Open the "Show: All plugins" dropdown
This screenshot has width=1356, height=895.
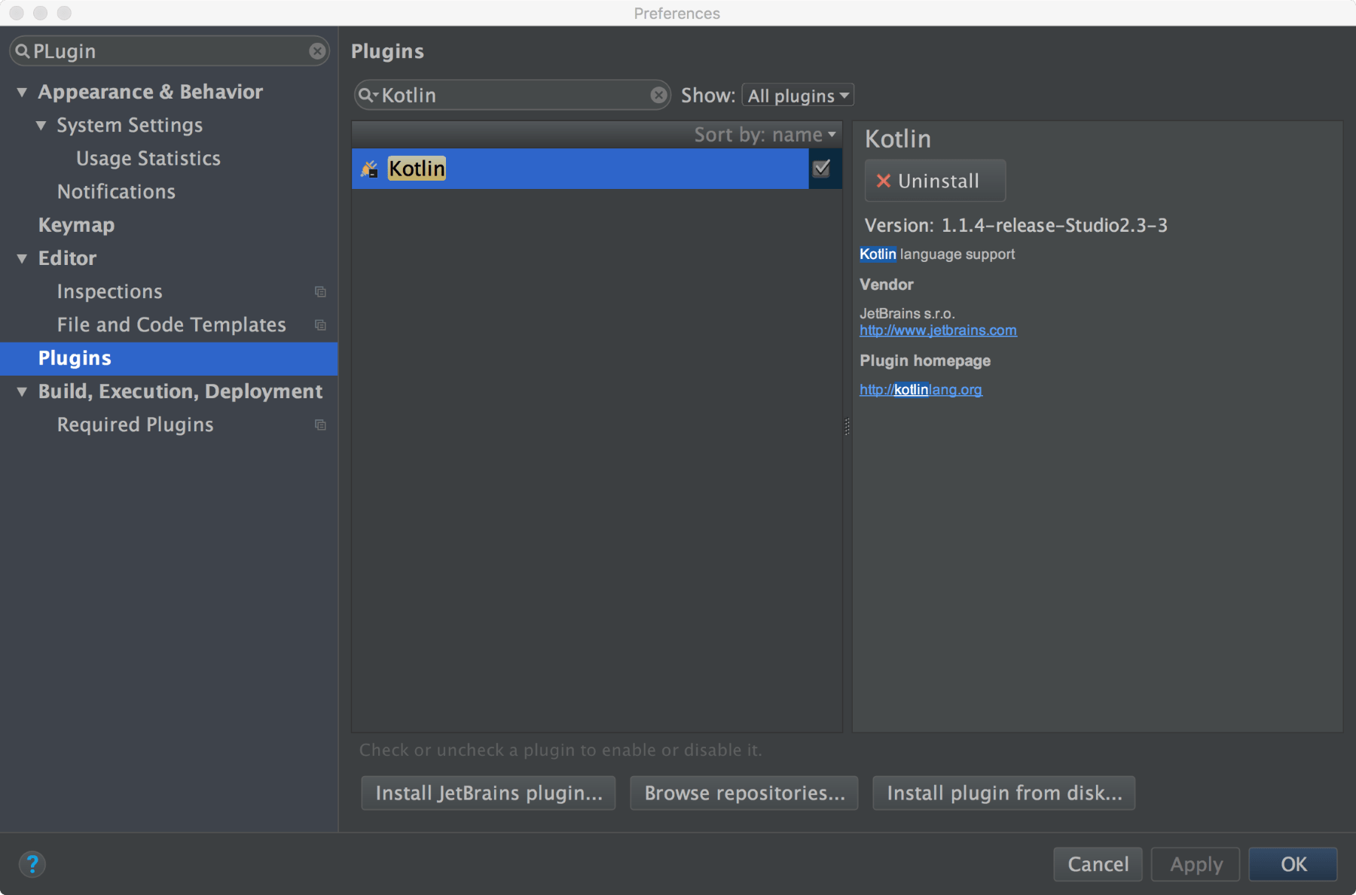797,95
